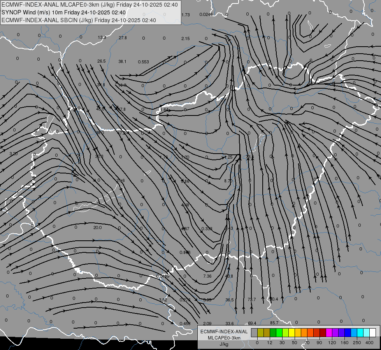Click the map value '45.0'
The width and height of the screenshot is (381, 350).
point(100,109)
